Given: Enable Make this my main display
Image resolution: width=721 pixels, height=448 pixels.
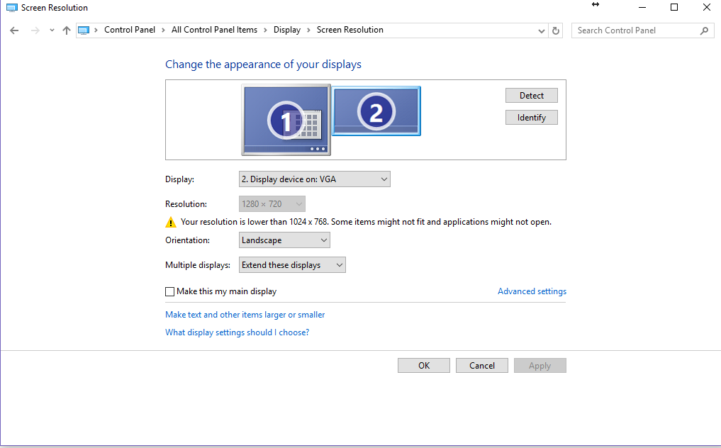Looking at the screenshot, I should [170, 291].
